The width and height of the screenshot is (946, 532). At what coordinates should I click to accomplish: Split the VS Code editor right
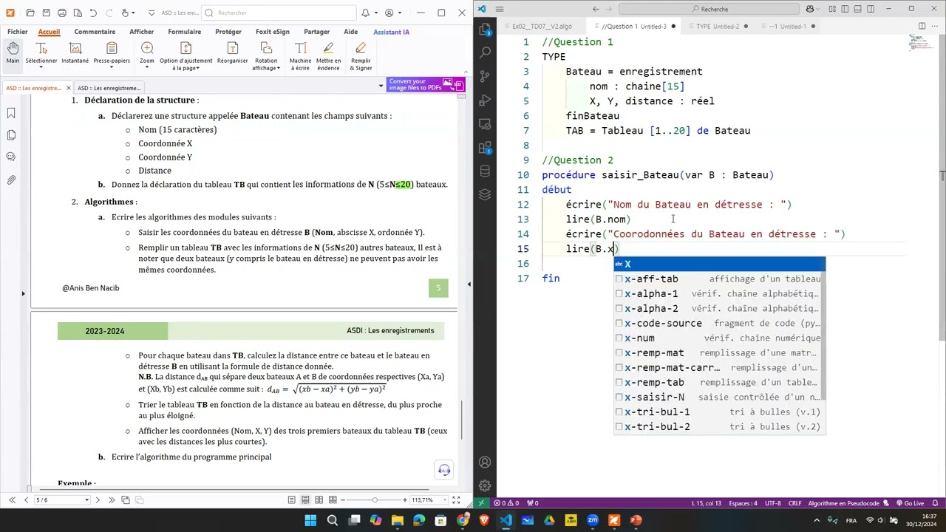tap(922, 26)
